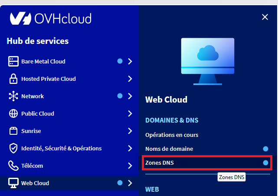Click the blue dot beside Zones DNS
The width and height of the screenshot is (278, 196).
point(265,163)
